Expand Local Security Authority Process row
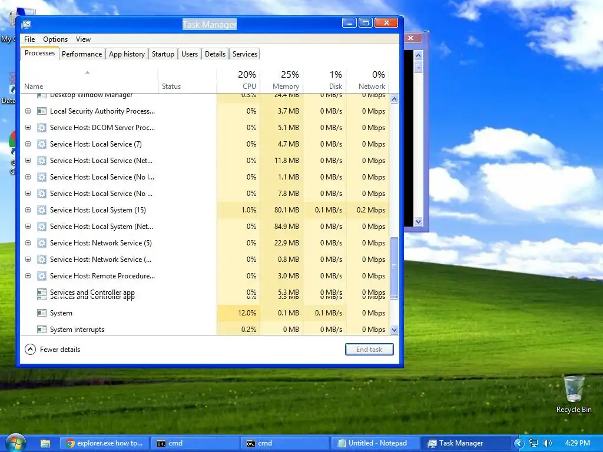This screenshot has height=452, width=603. (x=28, y=111)
